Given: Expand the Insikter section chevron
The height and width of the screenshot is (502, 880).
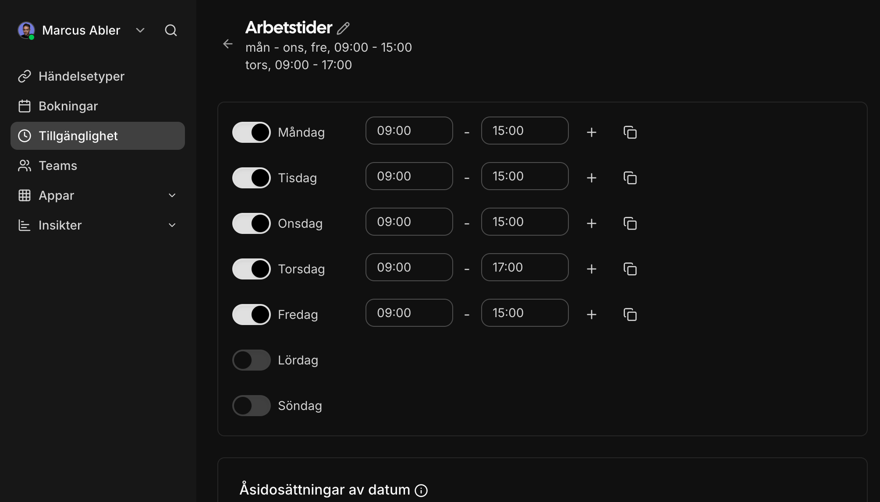Looking at the screenshot, I should pos(172,225).
